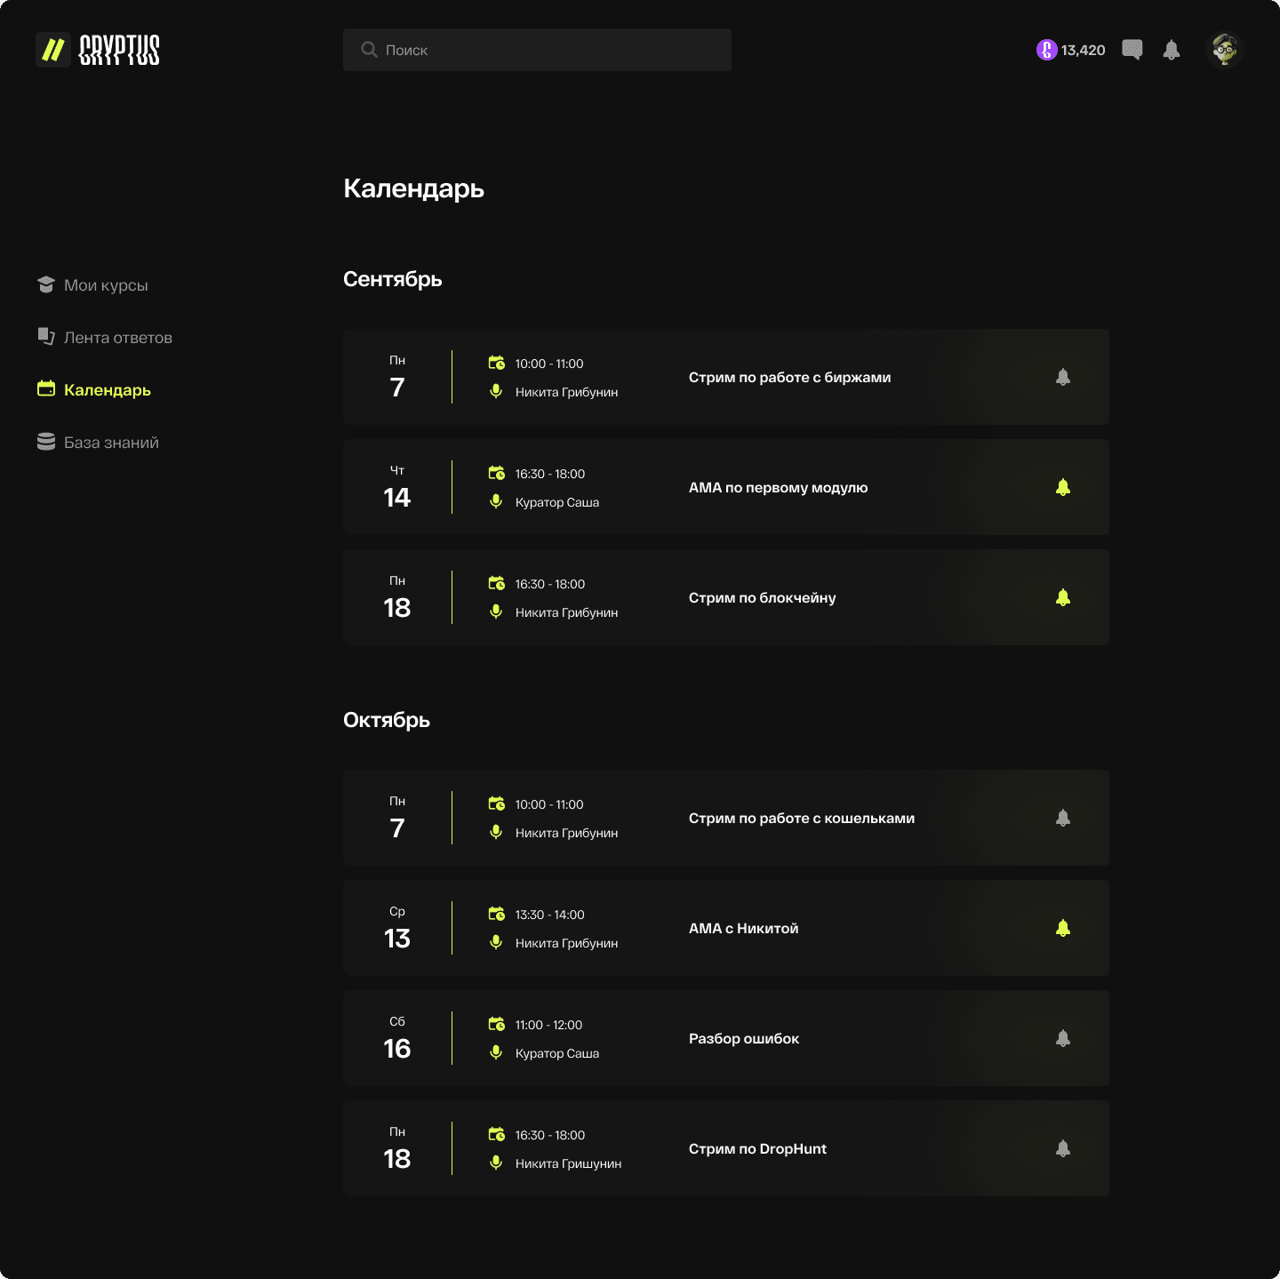
Task: Disable reminder for AMA по первому модулю
Action: point(1063,487)
